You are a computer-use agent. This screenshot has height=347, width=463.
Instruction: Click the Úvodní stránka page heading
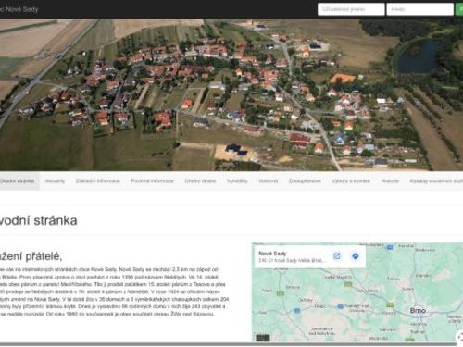coord(38,220)
